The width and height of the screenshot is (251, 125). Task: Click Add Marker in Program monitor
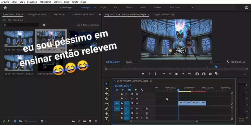pos(143,74)
